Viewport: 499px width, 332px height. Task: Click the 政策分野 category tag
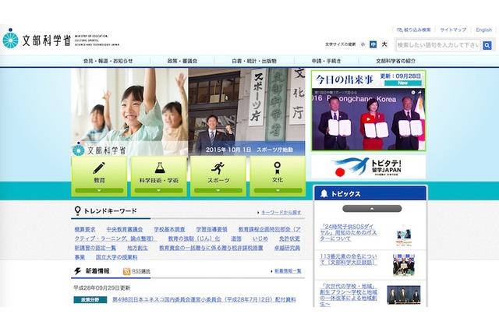coord(90,299)
